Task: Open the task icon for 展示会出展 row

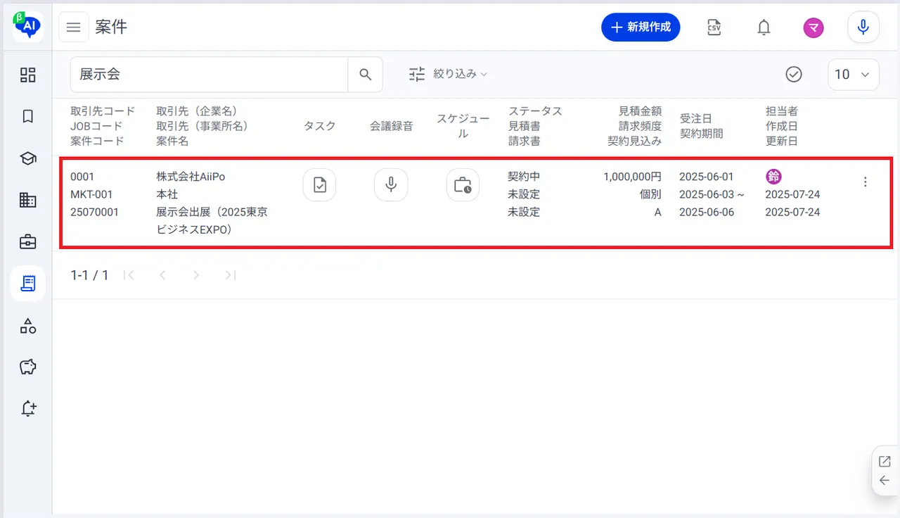Action: pyautogui.click(x=319, y=185)
